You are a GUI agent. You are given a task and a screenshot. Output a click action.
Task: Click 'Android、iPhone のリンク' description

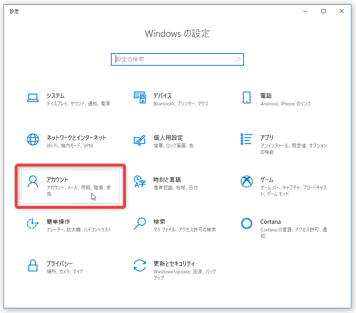point(286,103)
